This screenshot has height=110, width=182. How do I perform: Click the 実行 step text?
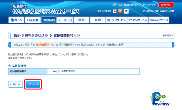[121, 45]
